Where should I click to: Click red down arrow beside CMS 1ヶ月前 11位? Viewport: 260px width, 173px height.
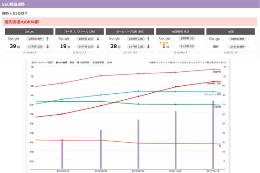pyautogui.click(x=98, y=47)
